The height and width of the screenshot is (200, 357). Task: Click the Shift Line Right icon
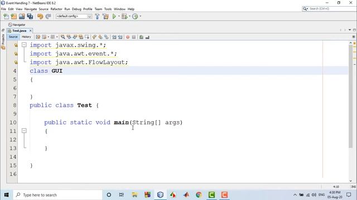pos(120,37)
